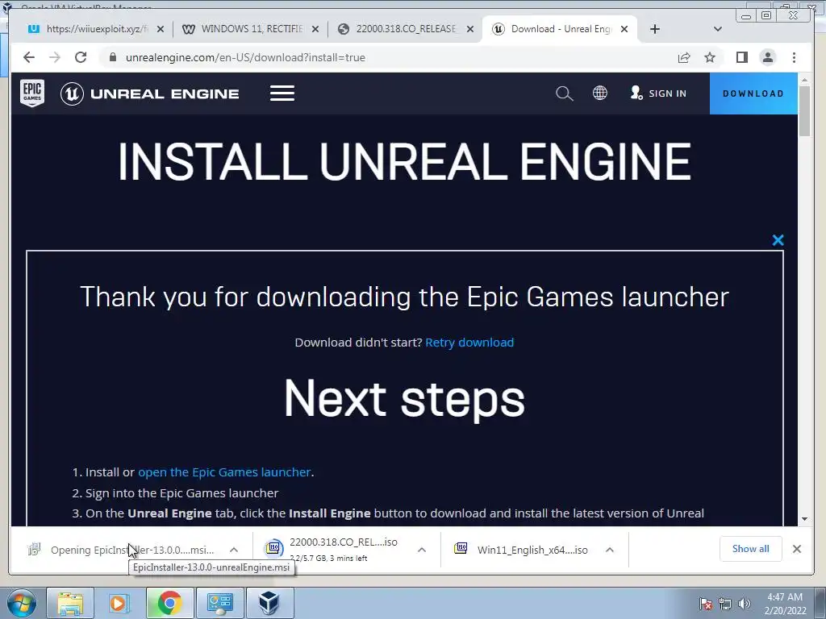
Task: Click open the Epic Games launcher link
Action: [x=224, y=472]
